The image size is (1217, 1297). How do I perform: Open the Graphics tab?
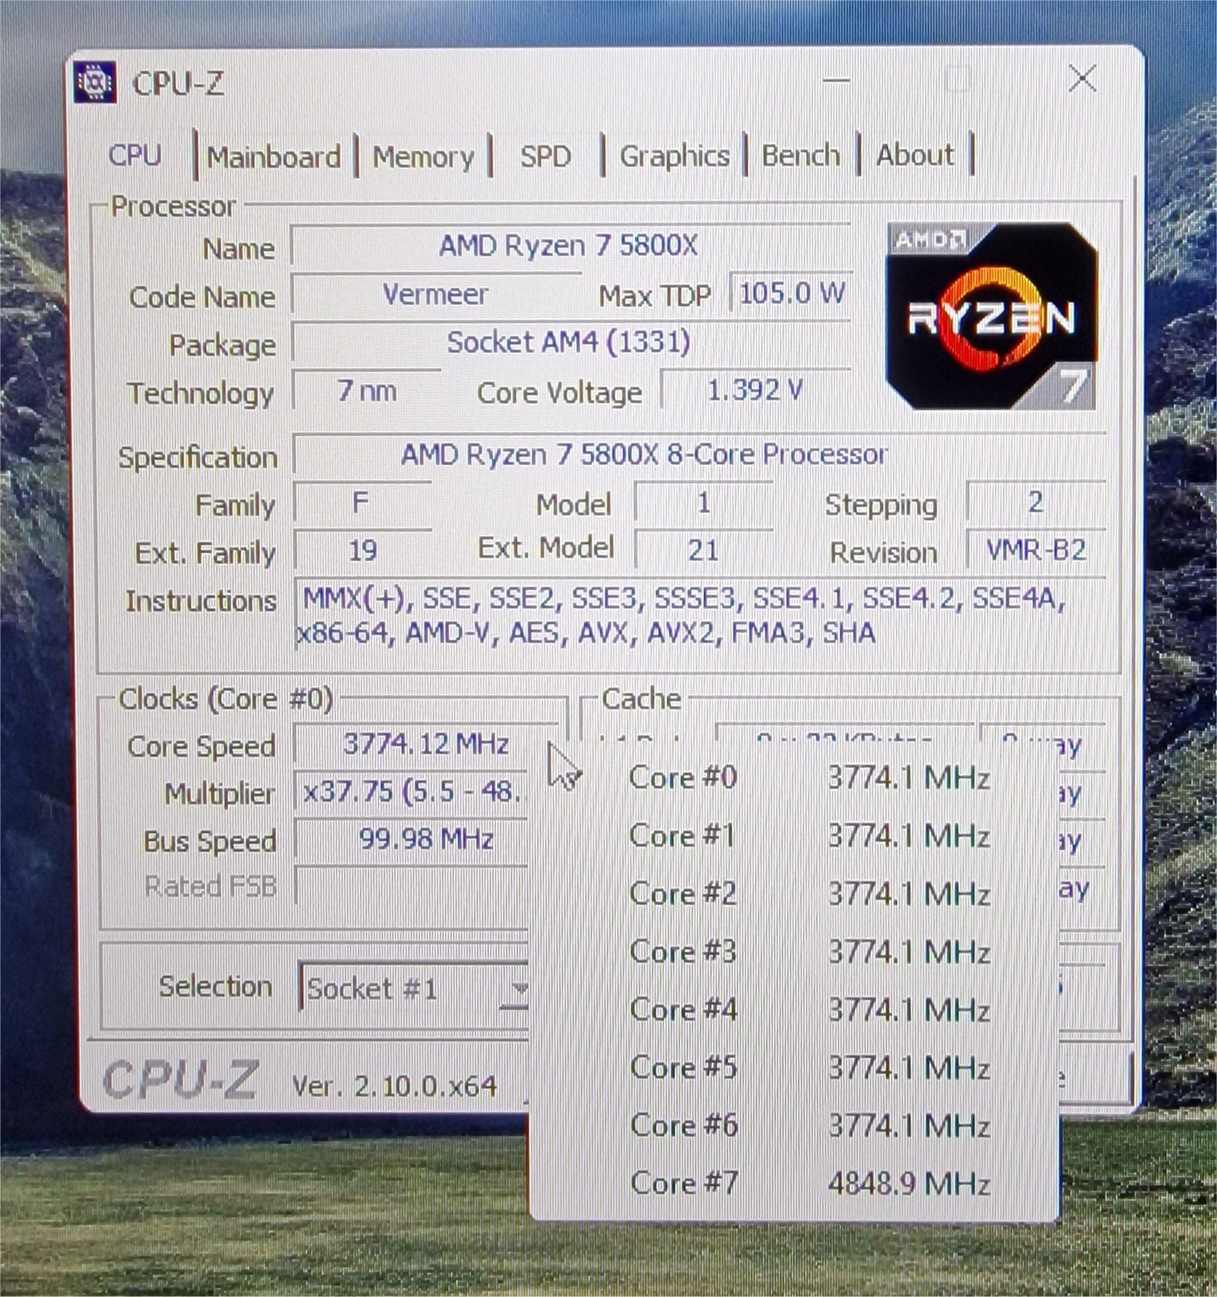click(674, 157)
